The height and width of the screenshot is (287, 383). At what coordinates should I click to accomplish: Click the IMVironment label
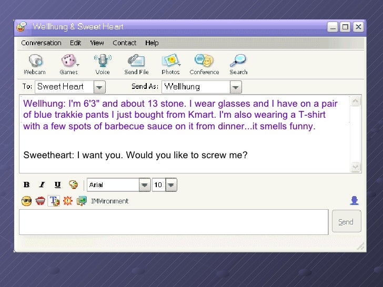click(x=109, y=201)
